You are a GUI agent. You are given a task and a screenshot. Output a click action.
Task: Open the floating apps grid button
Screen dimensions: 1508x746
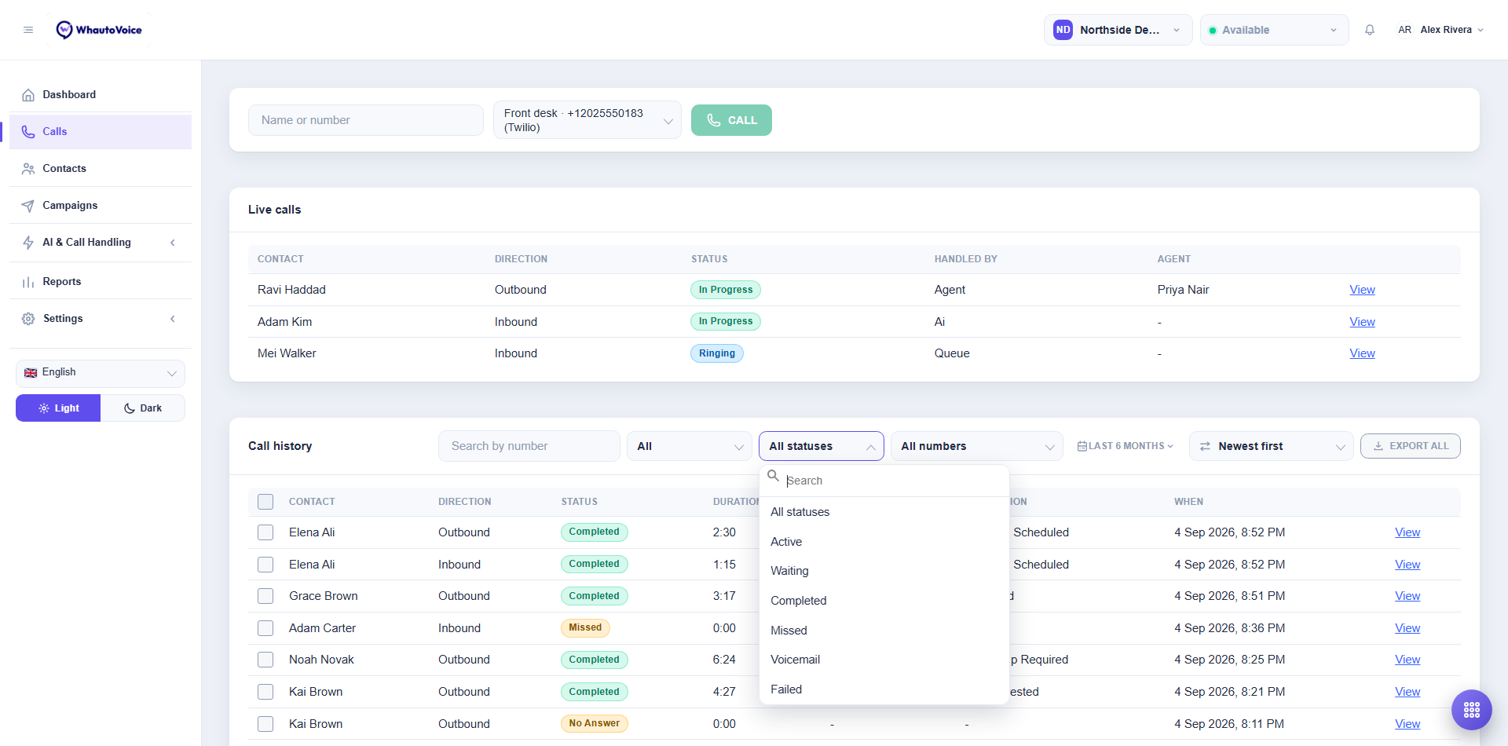(1472, 710)
